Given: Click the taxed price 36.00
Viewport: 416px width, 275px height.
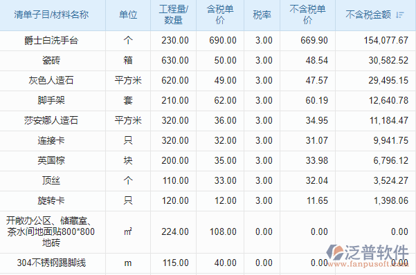Looking at the screenshot, I should pos(225,120).
